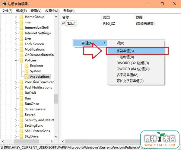Click the Associations folder icon

(x=27, y=77)
